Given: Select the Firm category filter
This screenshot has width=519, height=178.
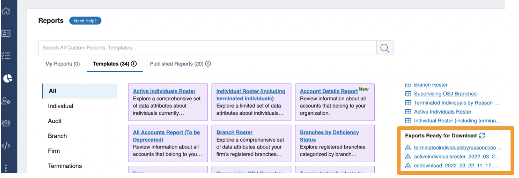Looking at the screenshot, I should point(54,151).
